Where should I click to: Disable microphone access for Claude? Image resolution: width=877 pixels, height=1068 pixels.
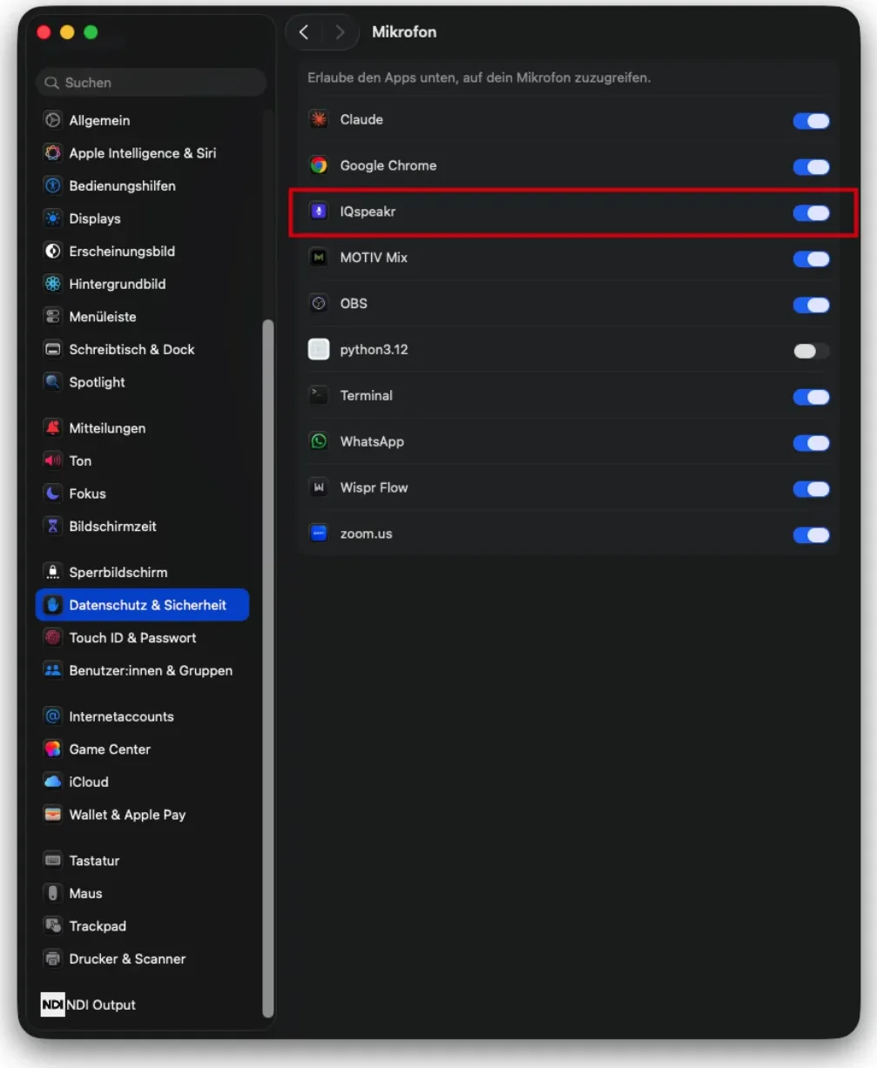(x=811, y=121)
